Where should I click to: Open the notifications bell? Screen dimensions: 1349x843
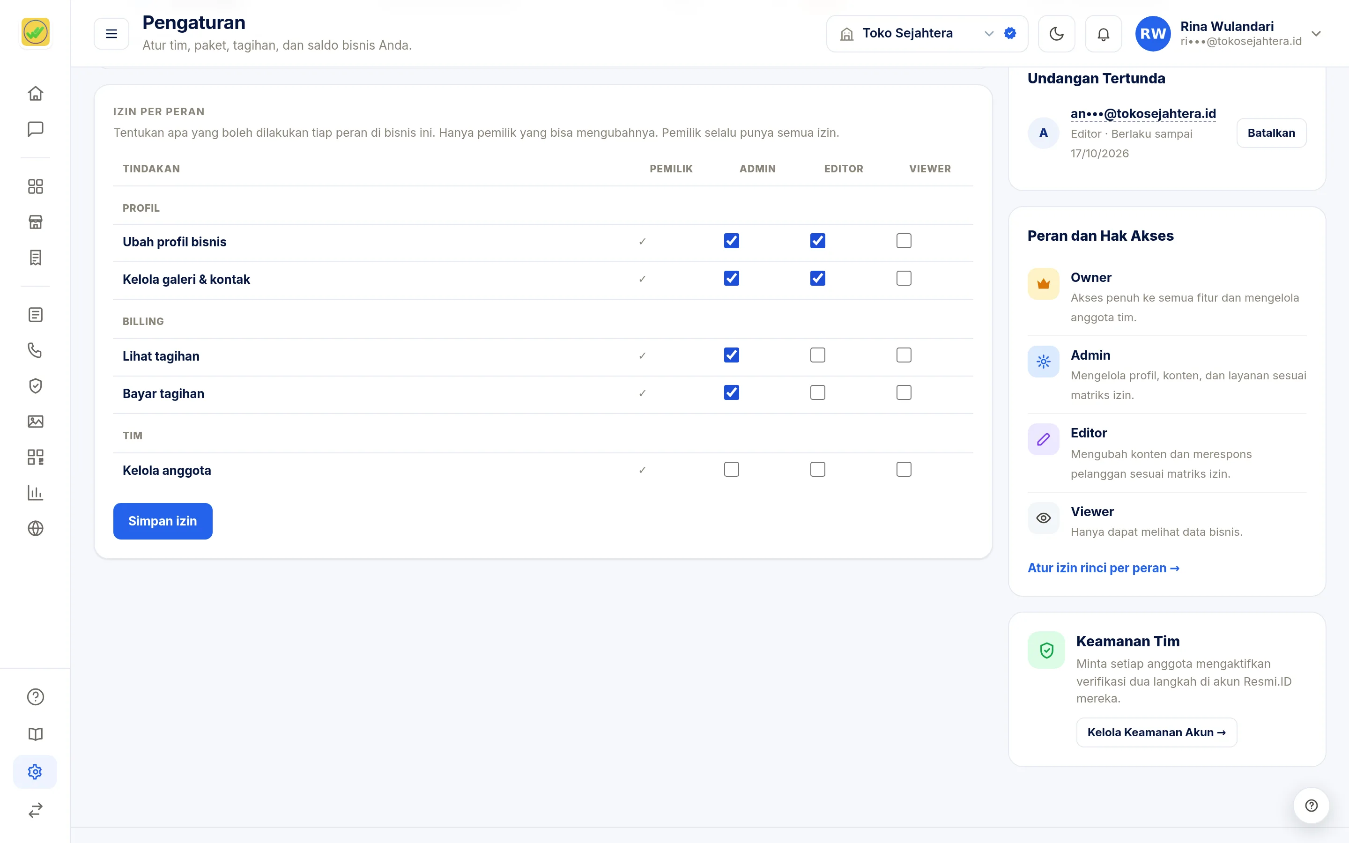pyautogui.click(x=1103, y=33)
